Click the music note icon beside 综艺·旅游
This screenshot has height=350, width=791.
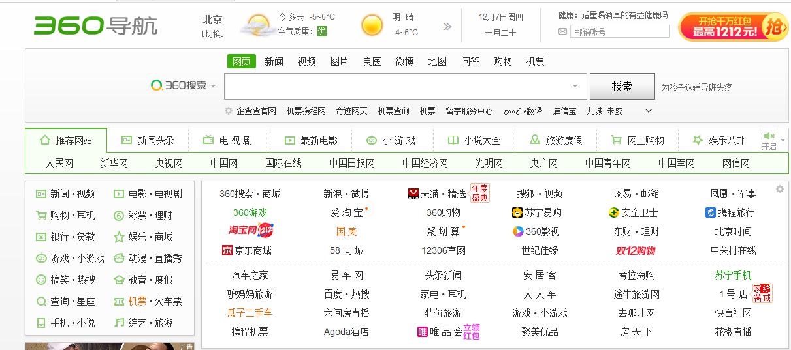pyautogui.click(x=119, y=323)
